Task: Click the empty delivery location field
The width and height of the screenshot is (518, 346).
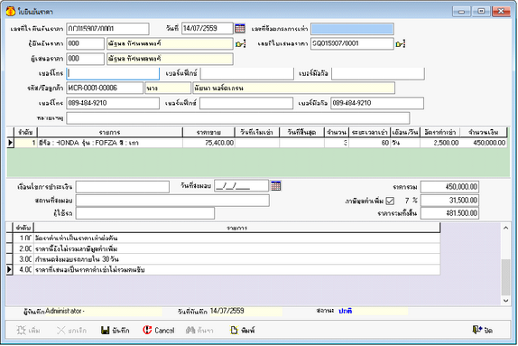Action: pyautogui.click(x=172, y=201)
